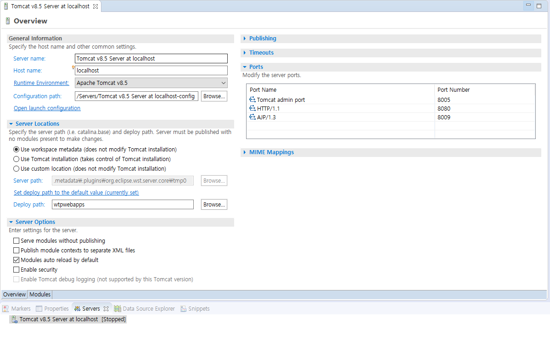This screenshot has width=550, height=357.
Task: Click the Server path text field
Action: [123, 181]
